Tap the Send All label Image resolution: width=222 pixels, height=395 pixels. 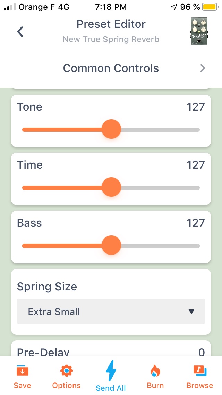tap(111, 388)
